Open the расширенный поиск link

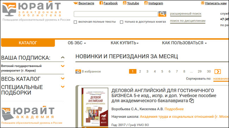coord(186,14)
